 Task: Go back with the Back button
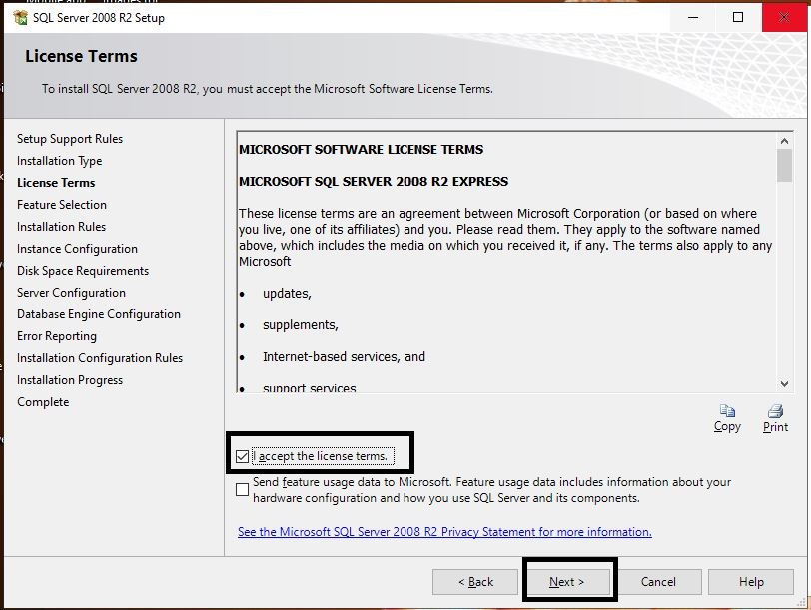click(475, 582)
